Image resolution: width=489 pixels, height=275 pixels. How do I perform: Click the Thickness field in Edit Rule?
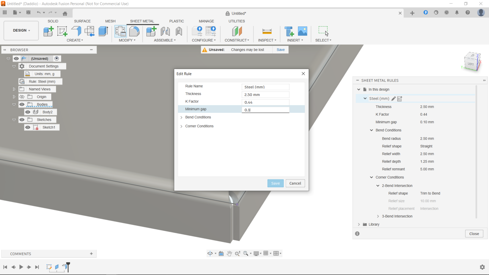265,95
